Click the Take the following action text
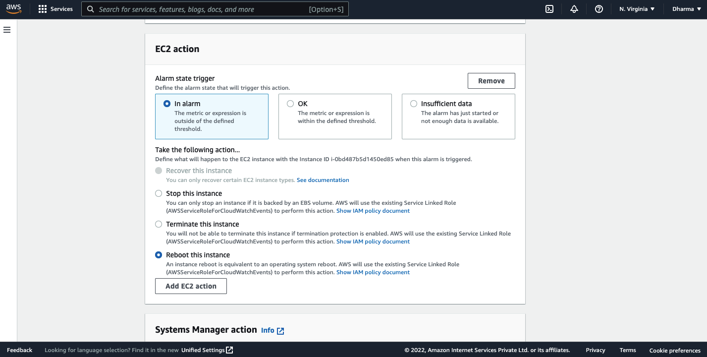The width and height of the screenshot is (707, 357). coord(198,150)
